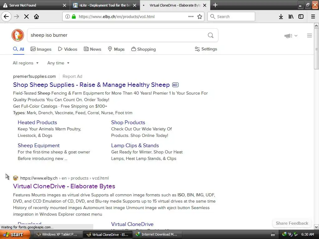319x239 pixels.
Task: Click the page scrollbar down arrow
Action: tap(317, 227)
